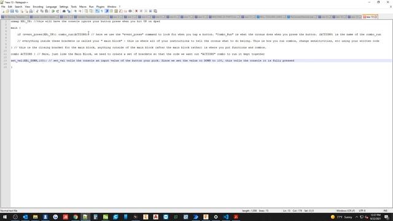Image resolution: width=393 pixels, height=221 pixels.
Task: Toggle synchronized vertical scrolling
Action: [86, 11]
